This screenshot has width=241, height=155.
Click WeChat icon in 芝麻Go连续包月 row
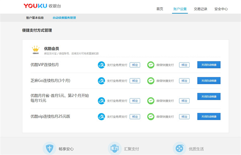pos(151,81)
